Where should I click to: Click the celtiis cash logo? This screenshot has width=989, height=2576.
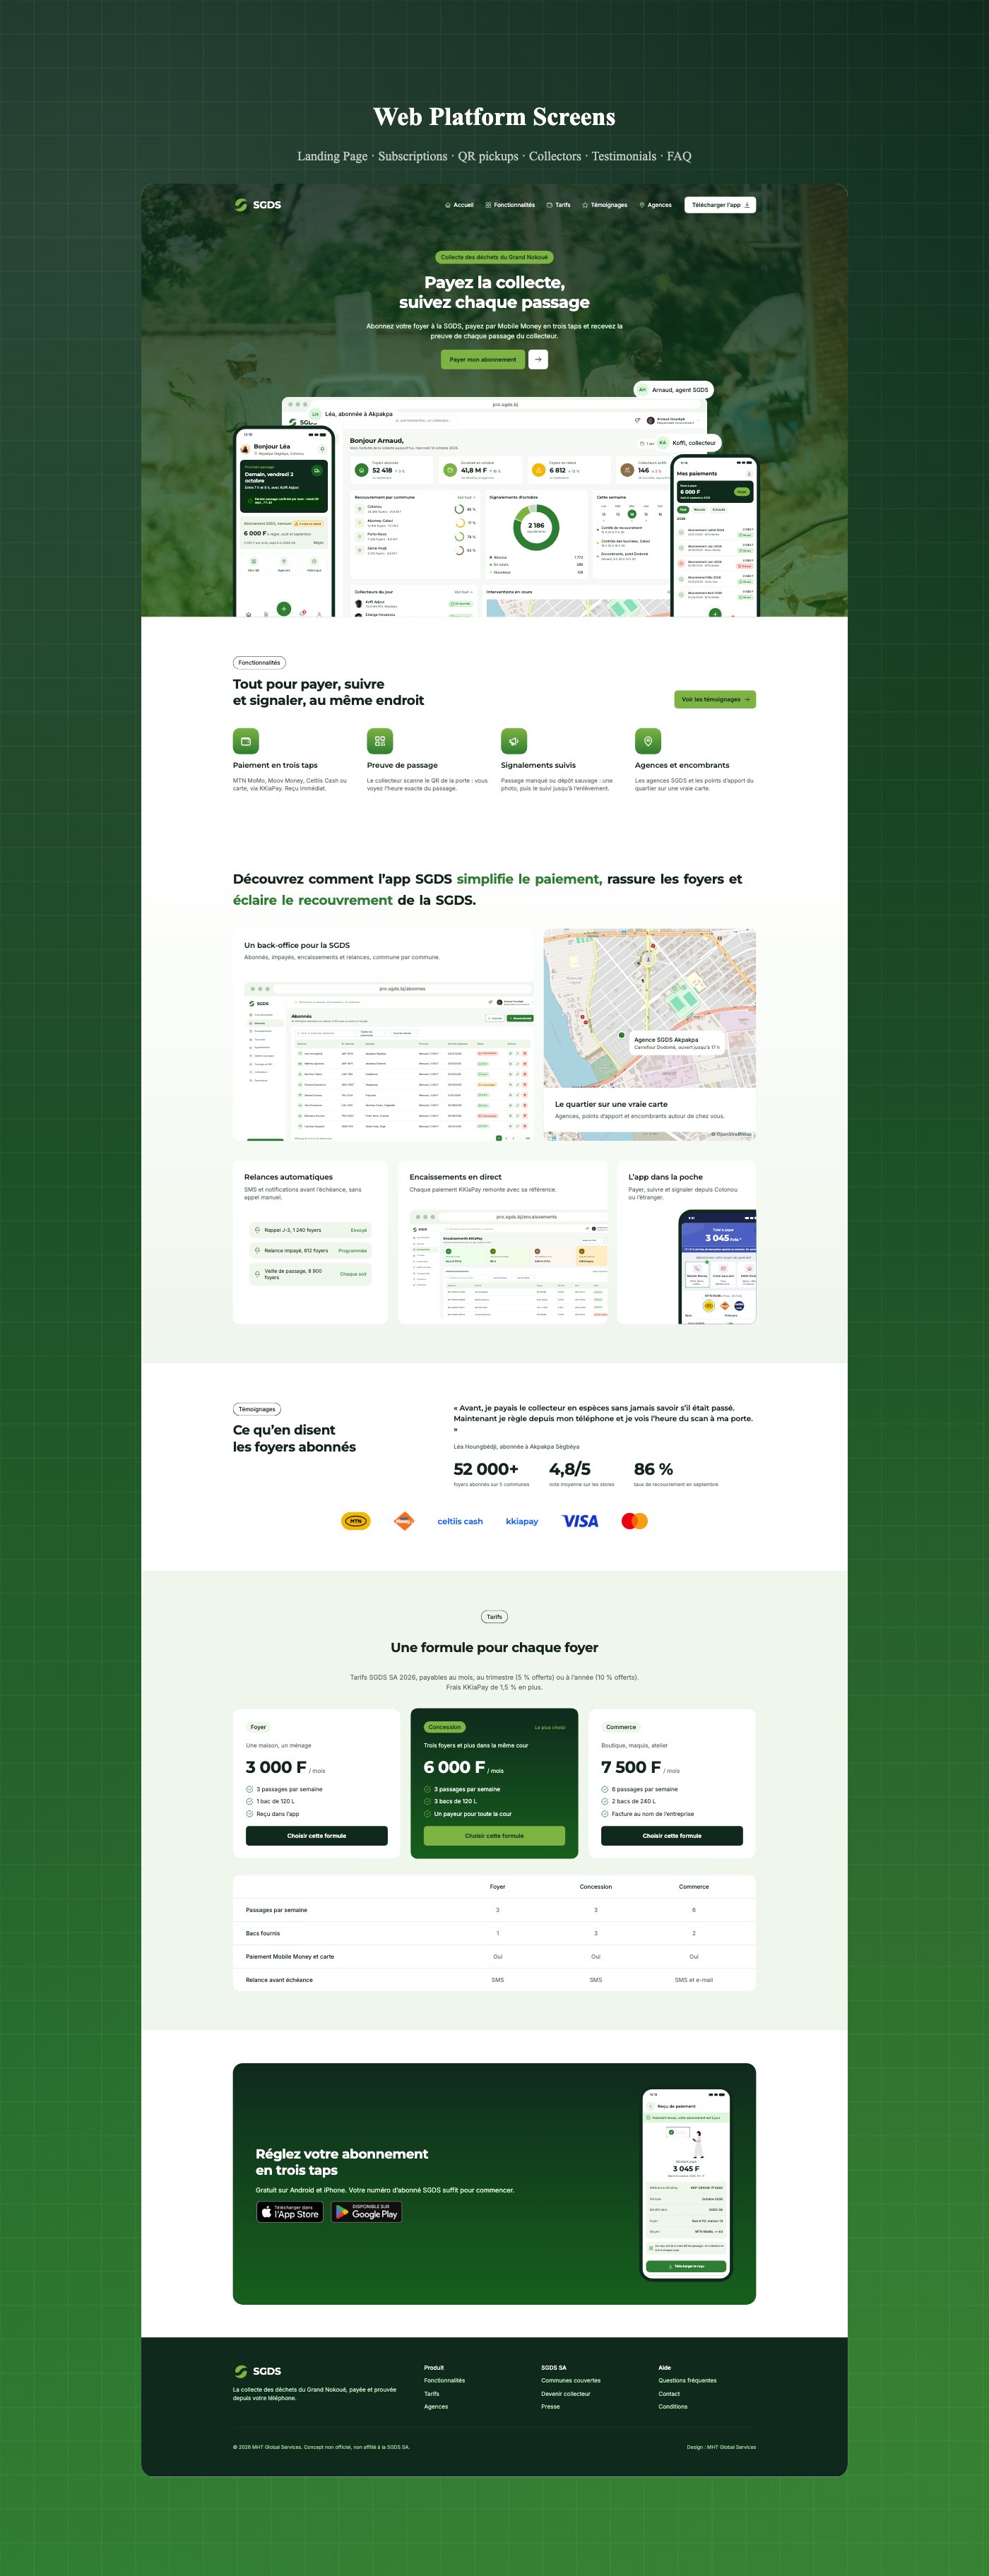click(460, 1521)
